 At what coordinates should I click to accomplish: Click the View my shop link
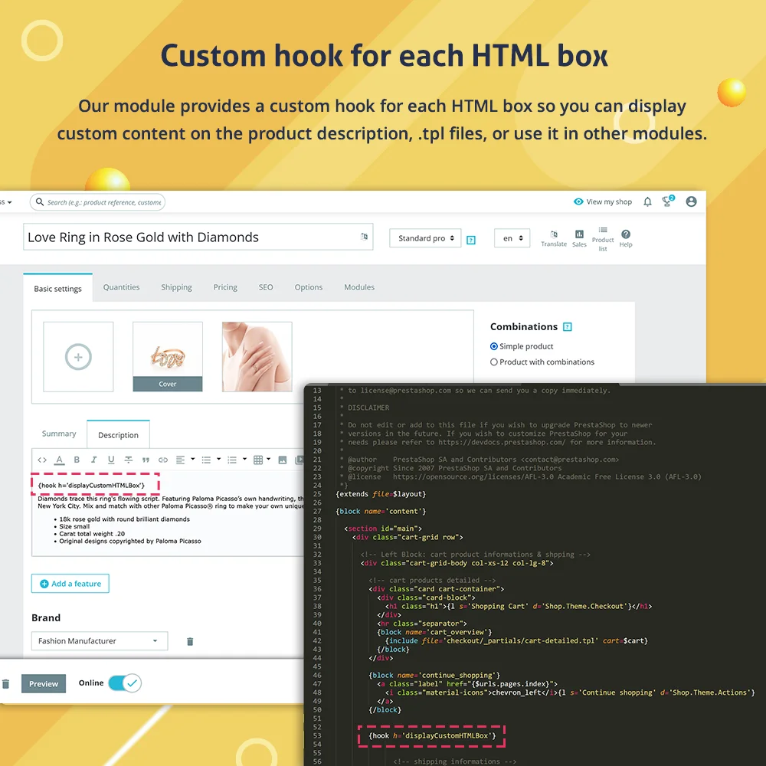click(x=603, y=201)
